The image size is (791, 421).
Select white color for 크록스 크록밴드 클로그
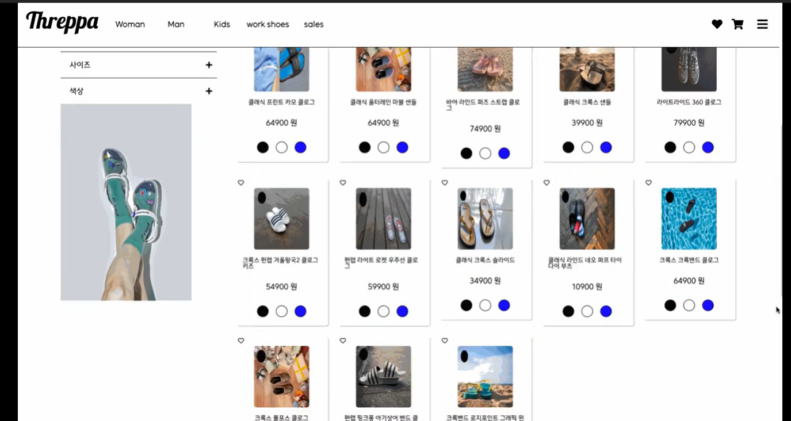coord(689,305)
